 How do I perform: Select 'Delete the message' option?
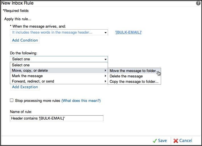point(126,76)
